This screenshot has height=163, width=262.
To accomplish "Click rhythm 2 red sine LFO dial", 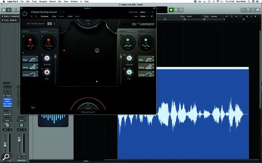I will (49, 43).
